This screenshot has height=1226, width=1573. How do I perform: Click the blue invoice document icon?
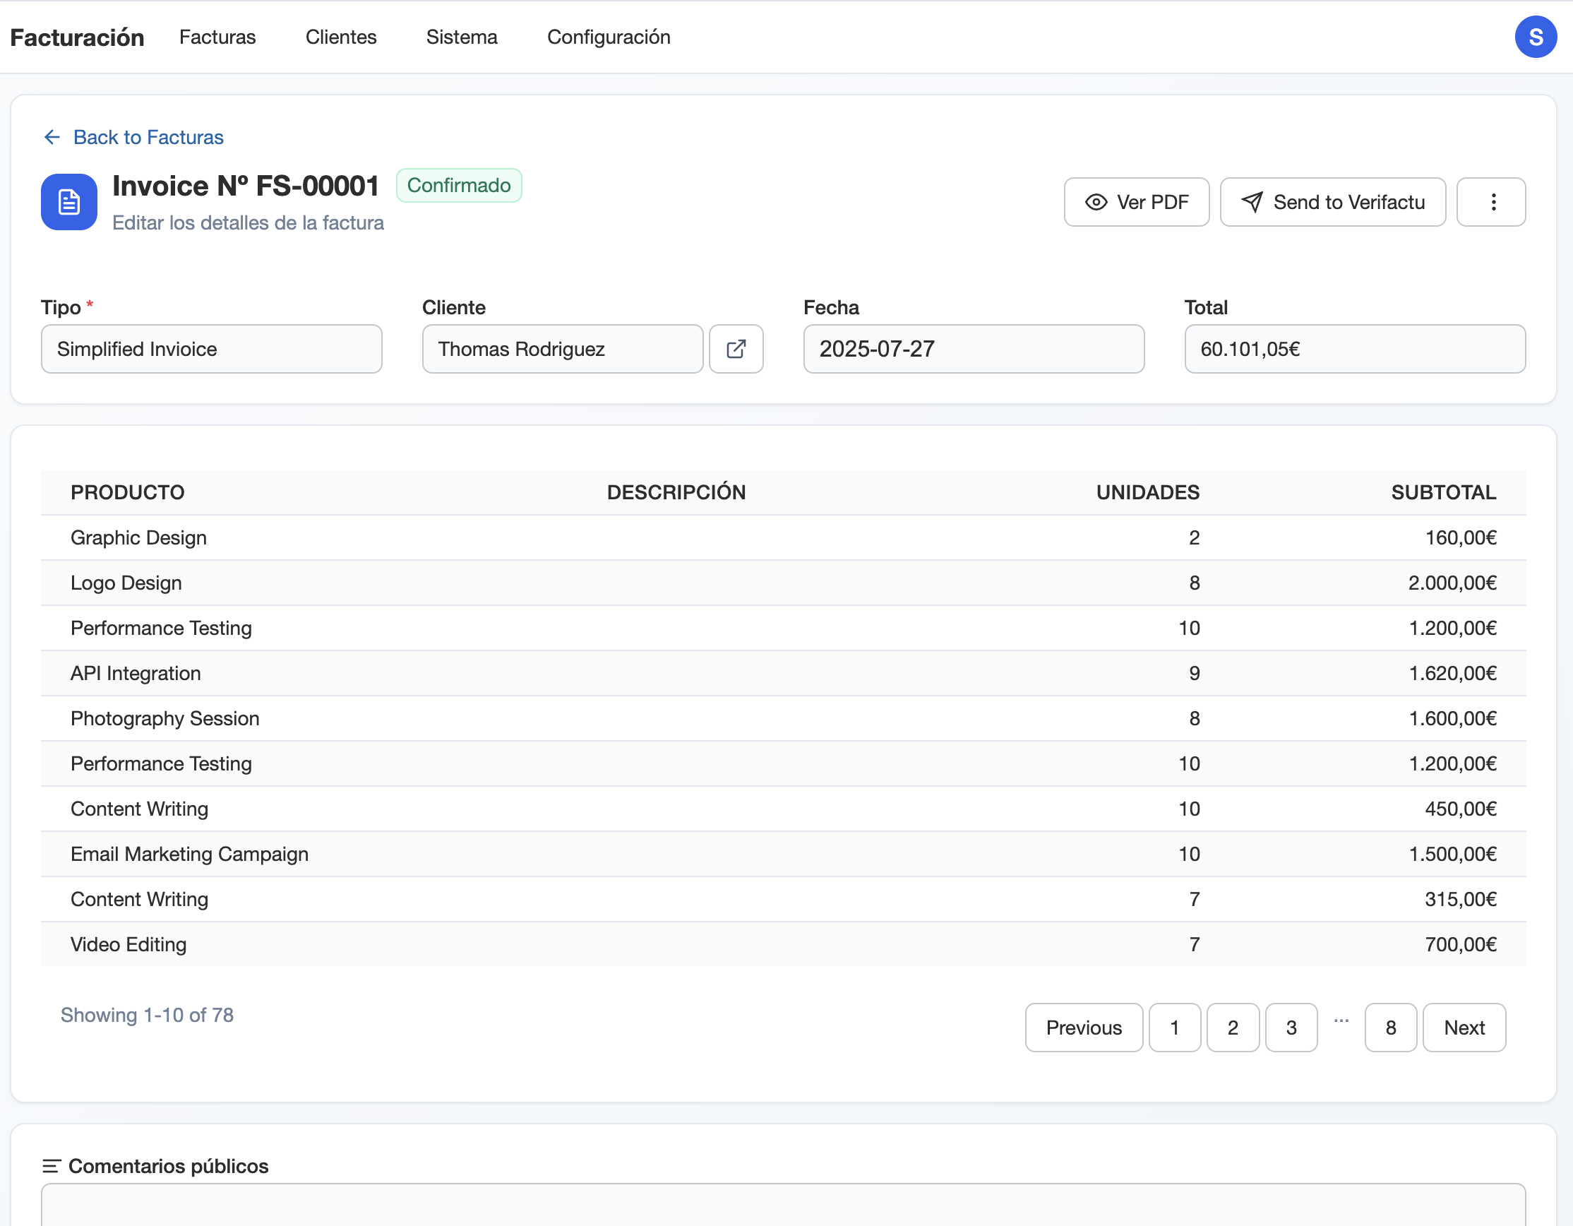[68, 203]
